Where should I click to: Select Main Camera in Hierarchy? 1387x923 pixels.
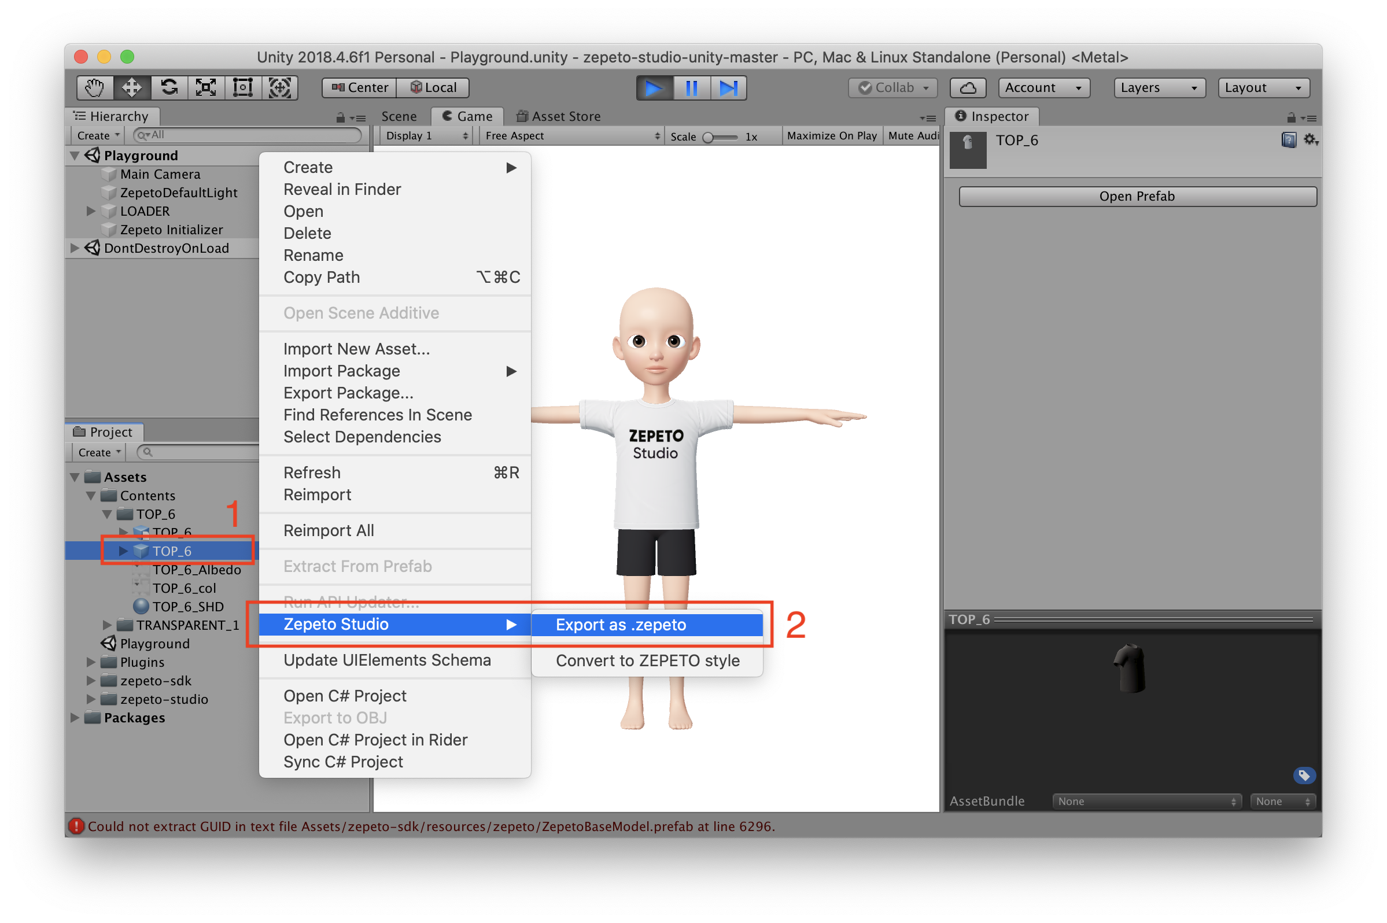(160, 174)
